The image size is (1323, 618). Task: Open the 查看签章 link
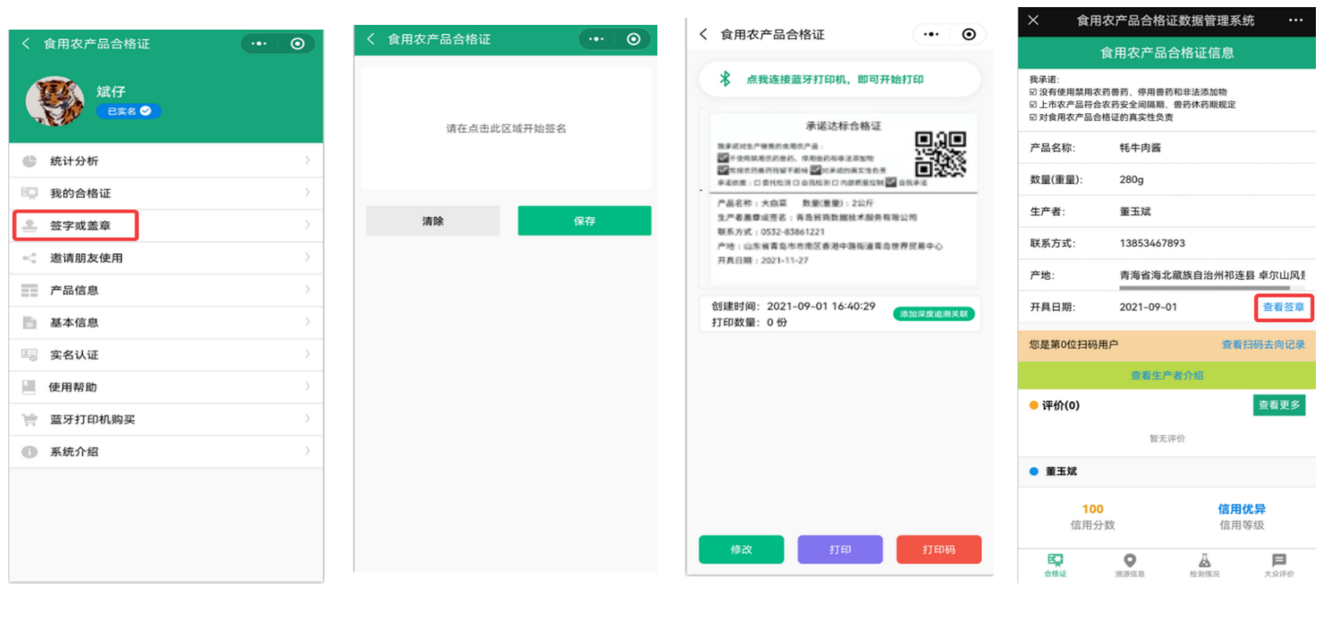tap(1283, 307)
